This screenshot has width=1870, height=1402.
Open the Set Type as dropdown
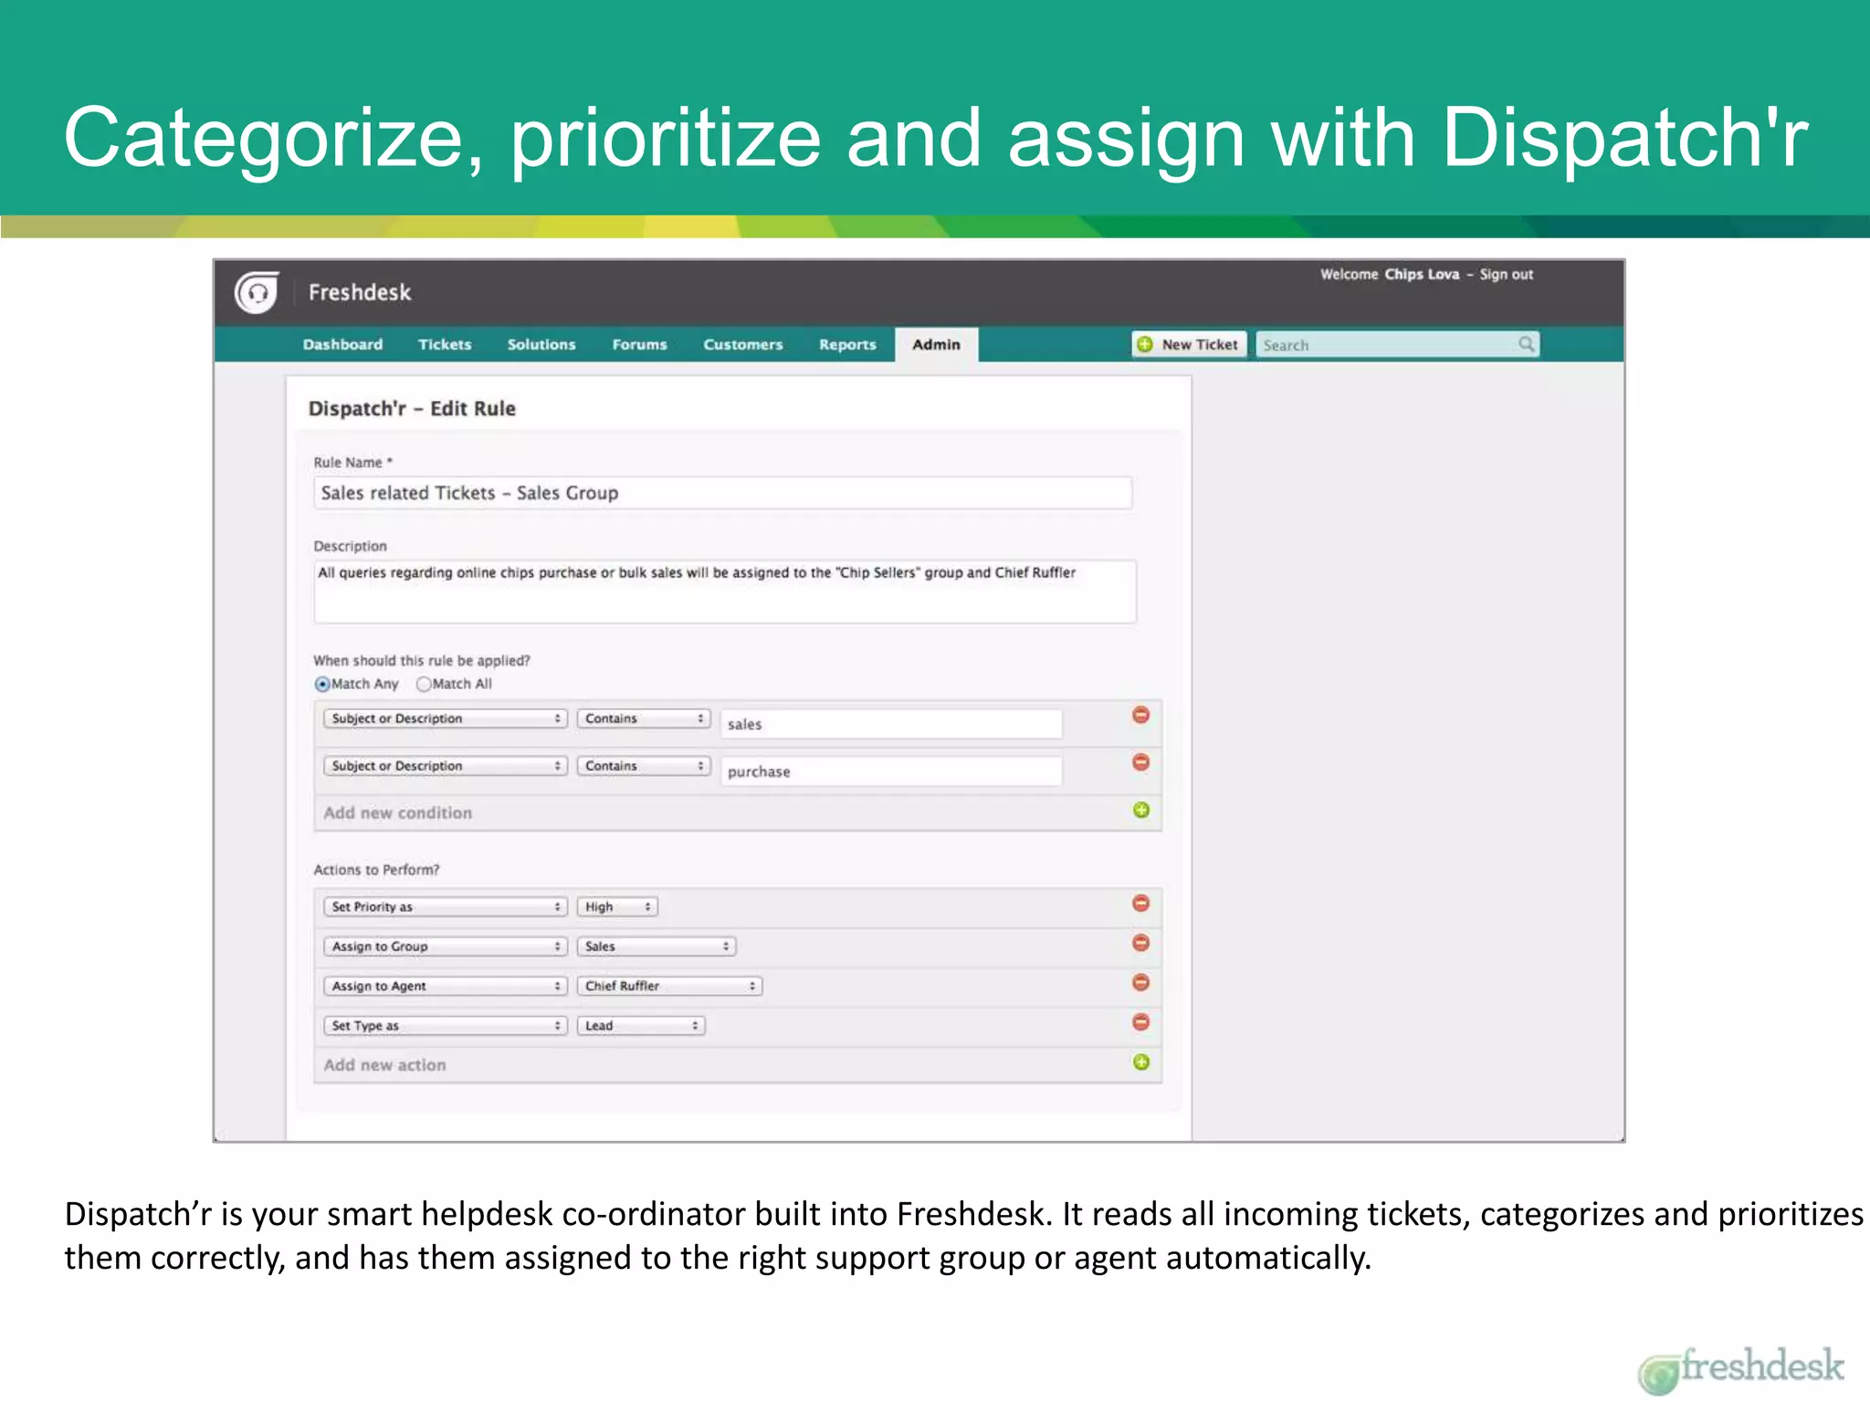point(445,1026)
